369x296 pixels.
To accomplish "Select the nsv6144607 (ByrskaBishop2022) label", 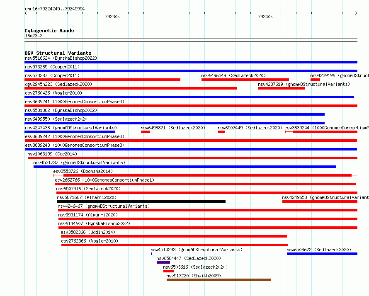I will click(x=94, y=223).
